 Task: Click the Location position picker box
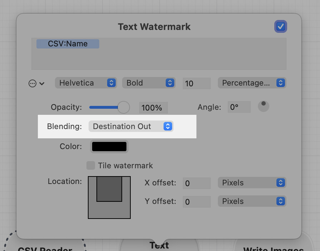[x=109, y=197]
